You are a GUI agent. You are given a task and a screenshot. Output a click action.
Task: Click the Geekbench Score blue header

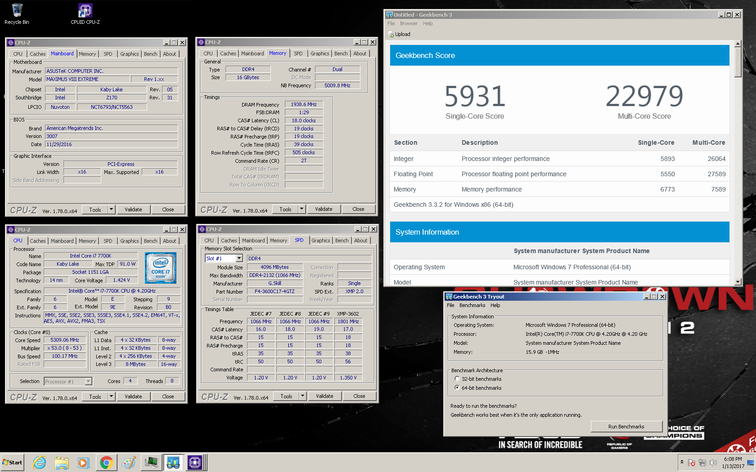point(560,55)
